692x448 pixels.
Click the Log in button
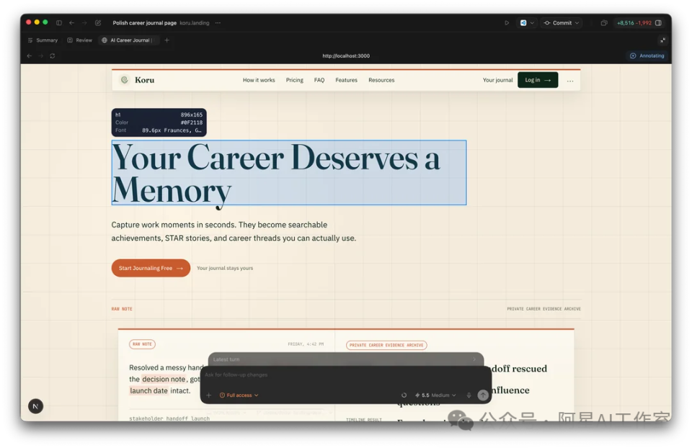point(538,80)
